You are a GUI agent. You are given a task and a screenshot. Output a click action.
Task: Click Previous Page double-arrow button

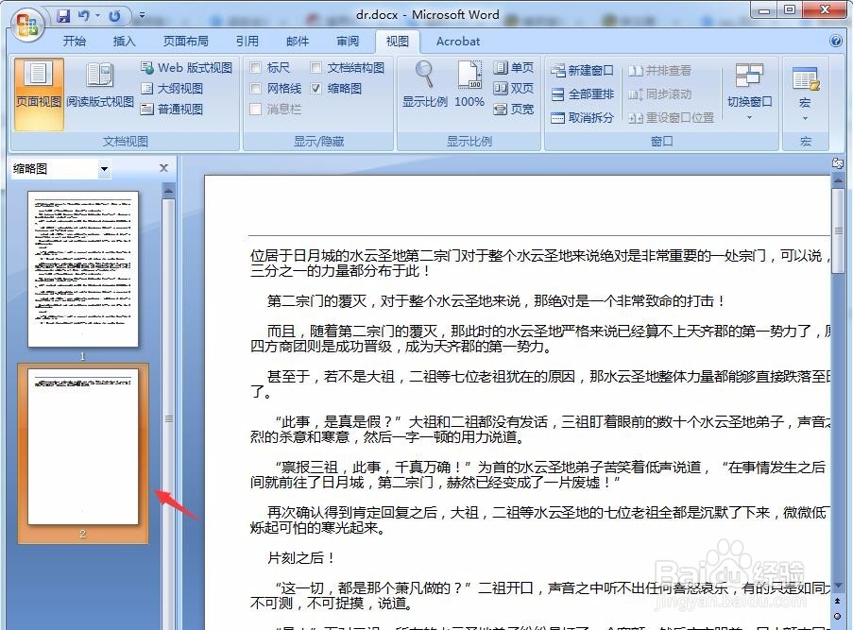click(x=837, y=601)
